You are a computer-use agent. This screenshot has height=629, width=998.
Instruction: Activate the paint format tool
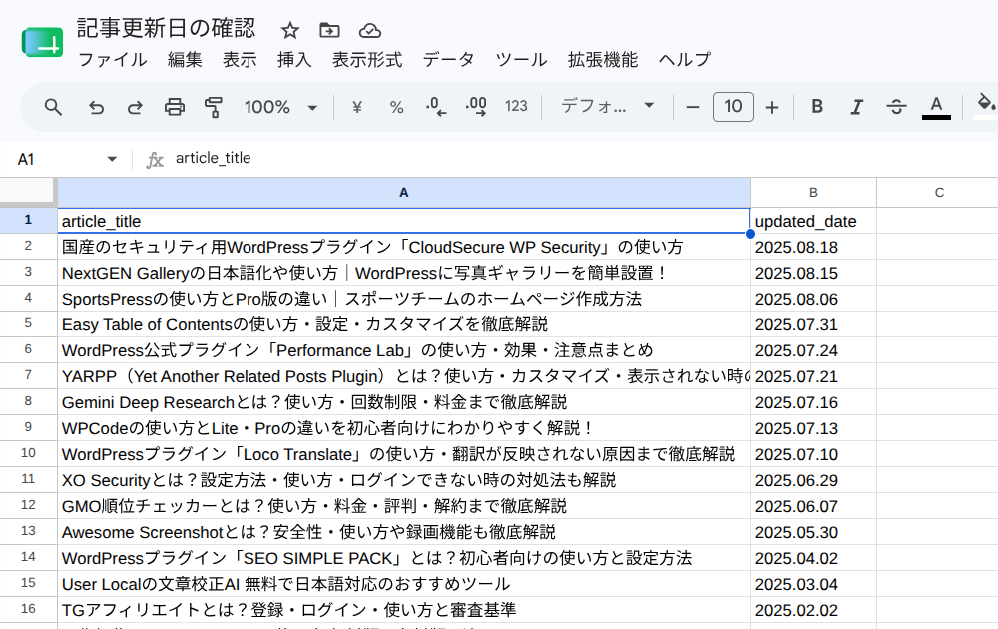[214, 107]
